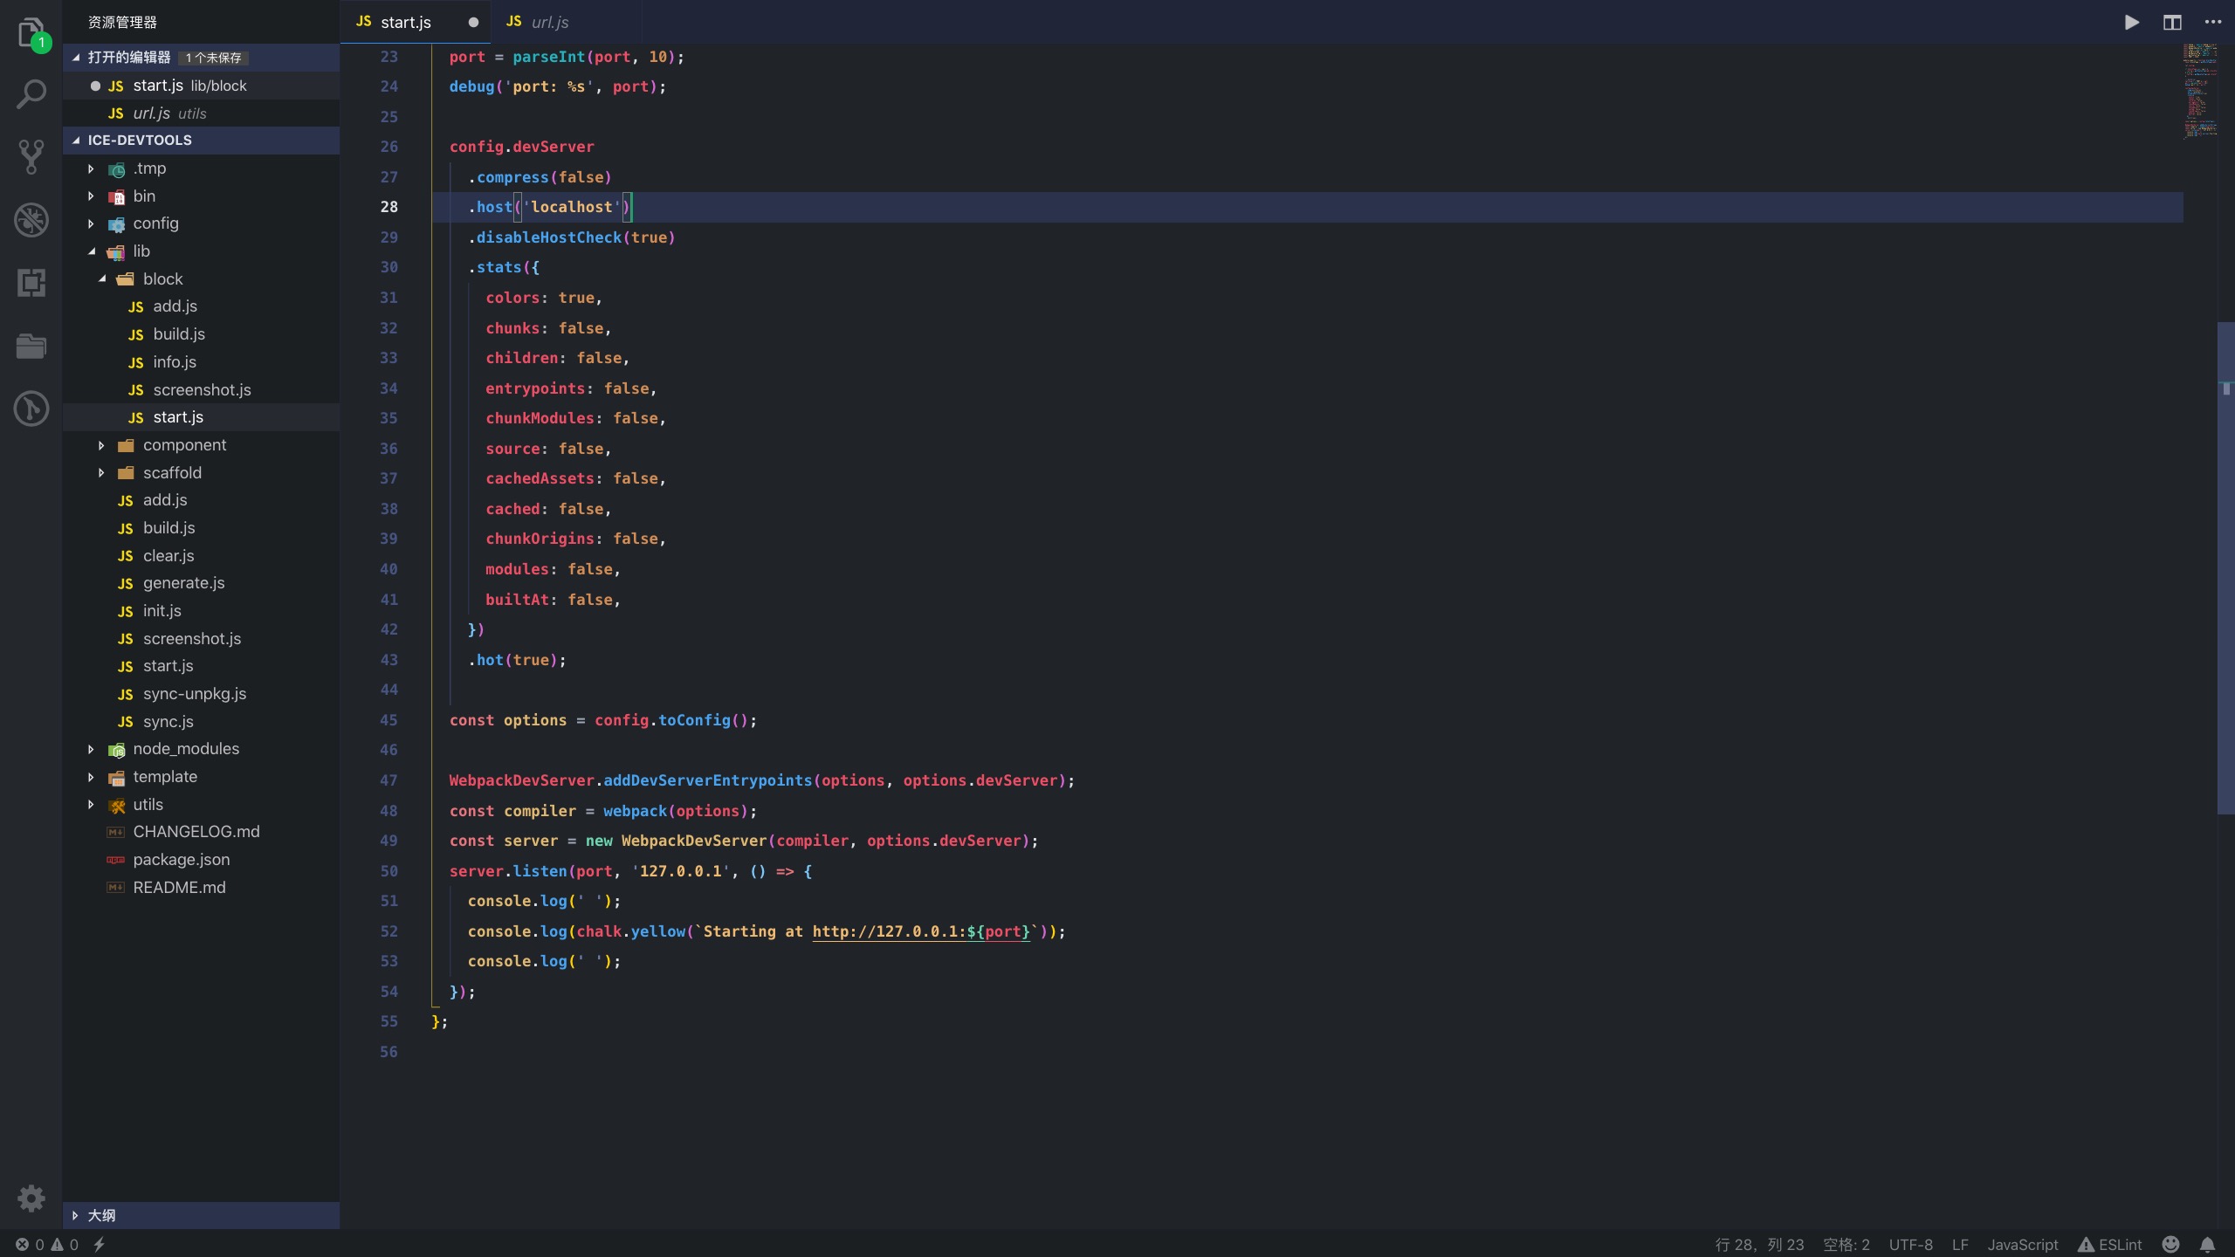This screenshot has height=1257, width=2235.
Task: Change the UTF-8 file encoding
Action: point(1910,1245)
